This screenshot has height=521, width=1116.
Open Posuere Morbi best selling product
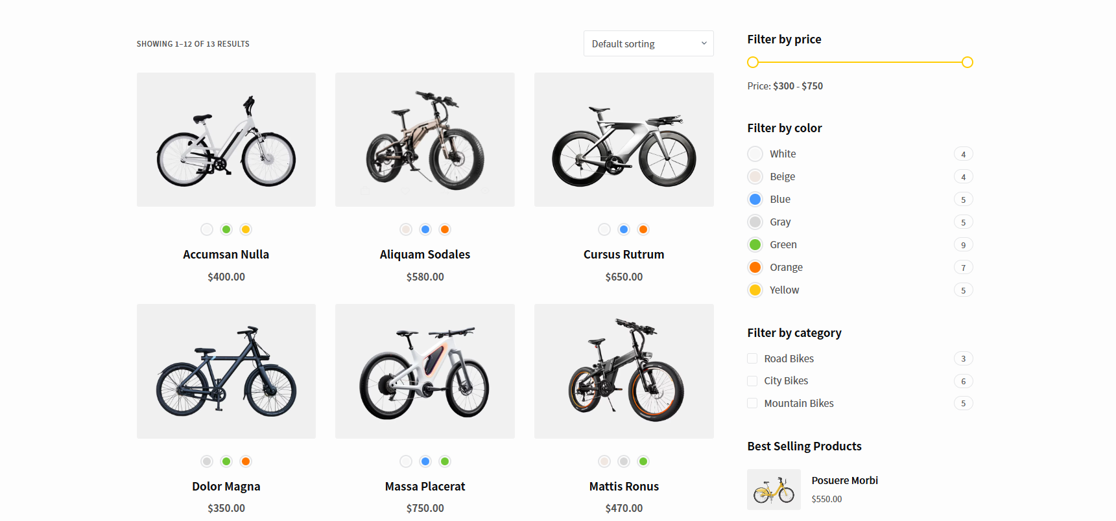844,480
